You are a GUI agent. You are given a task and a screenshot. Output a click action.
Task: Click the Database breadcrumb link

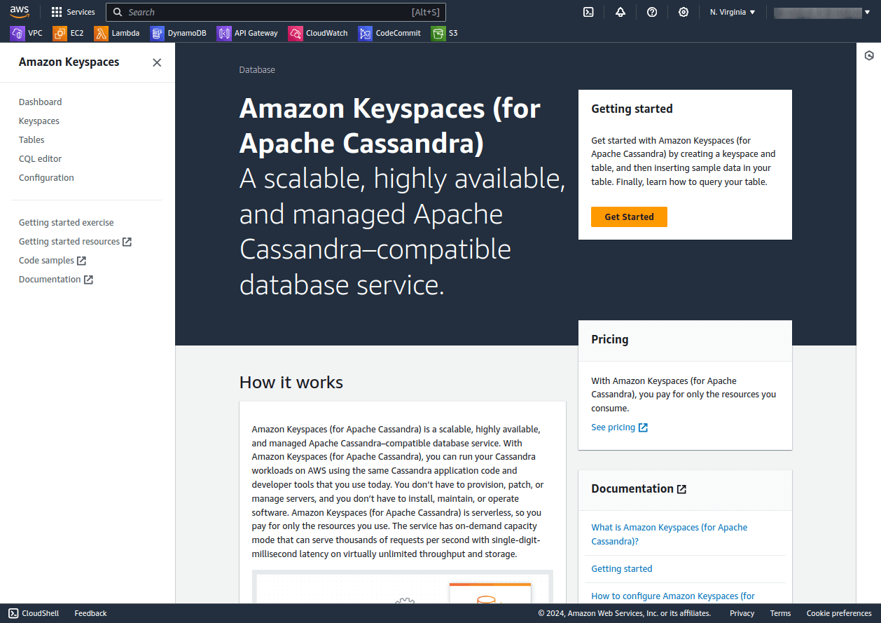coord(257,69)
